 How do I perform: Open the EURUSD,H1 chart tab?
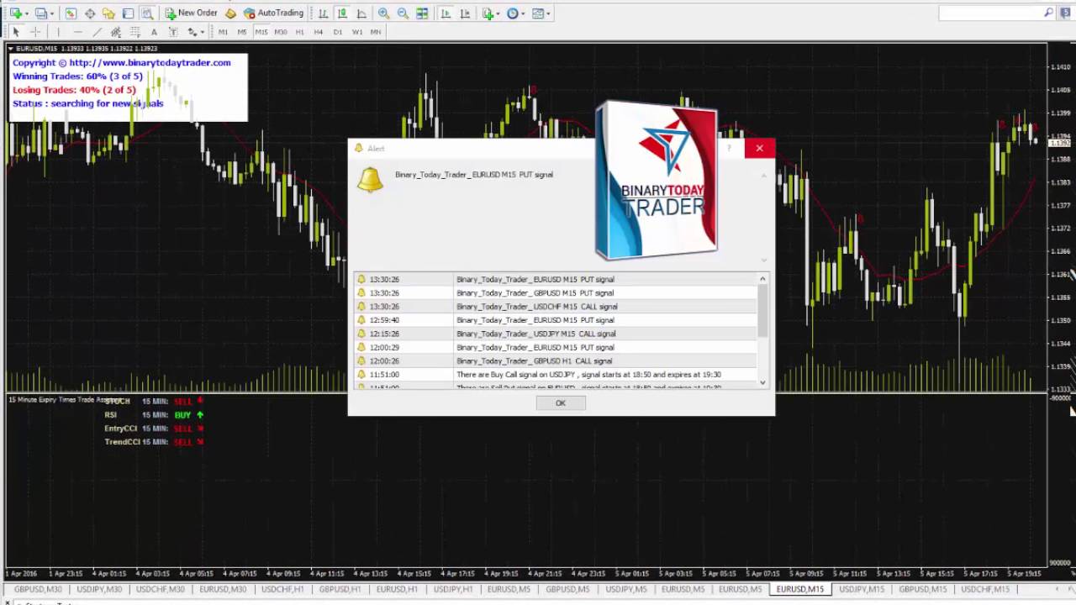[396, 589]
